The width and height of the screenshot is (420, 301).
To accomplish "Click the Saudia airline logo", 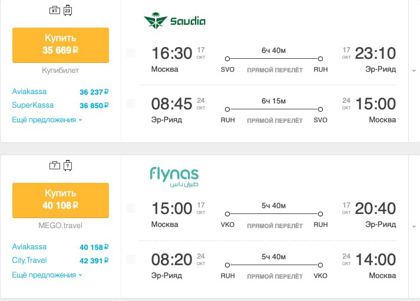I will pyautogui.click(x=174, y=21).
